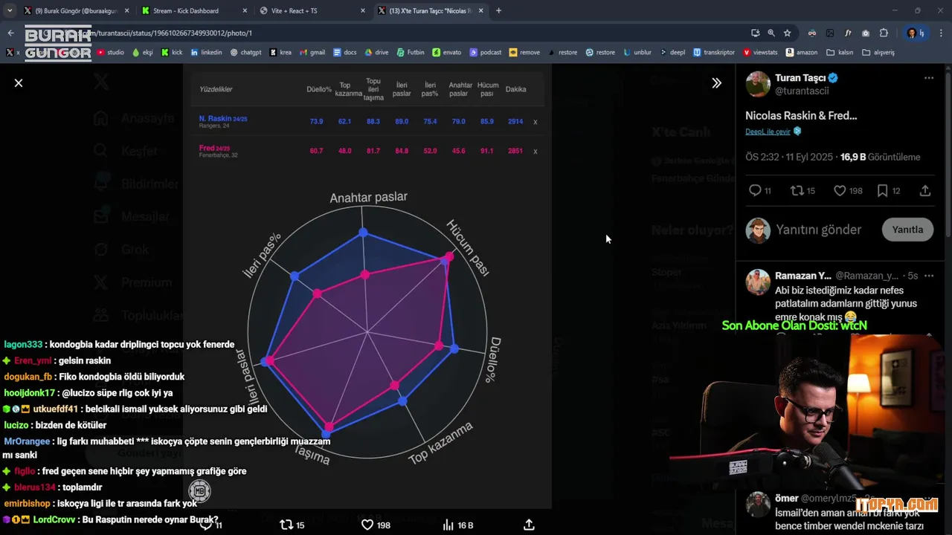Viewport: 952px width, 535px height.
Task: Click the 'DeepL ile çevir' translate link
Action: point(768,132)
